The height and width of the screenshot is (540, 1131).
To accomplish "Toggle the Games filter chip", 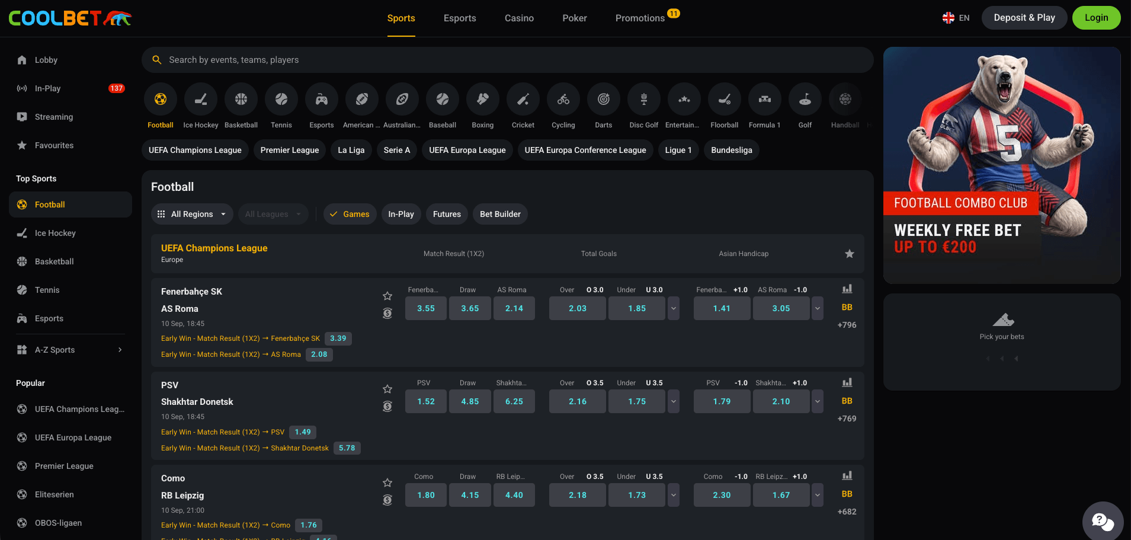I will click(x=350, y=214).
